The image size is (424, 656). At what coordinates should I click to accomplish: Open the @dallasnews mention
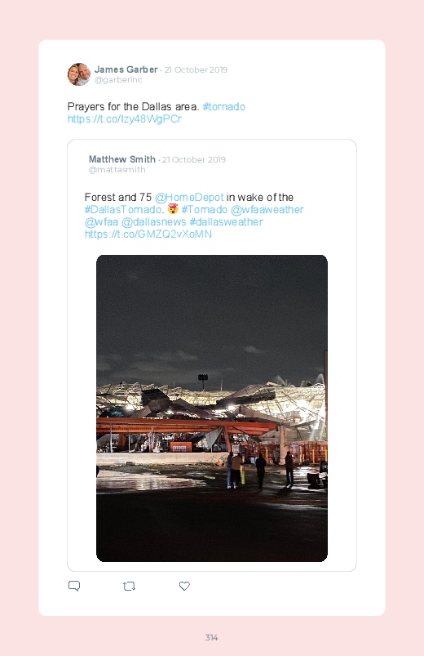click(x=154, y=221)
